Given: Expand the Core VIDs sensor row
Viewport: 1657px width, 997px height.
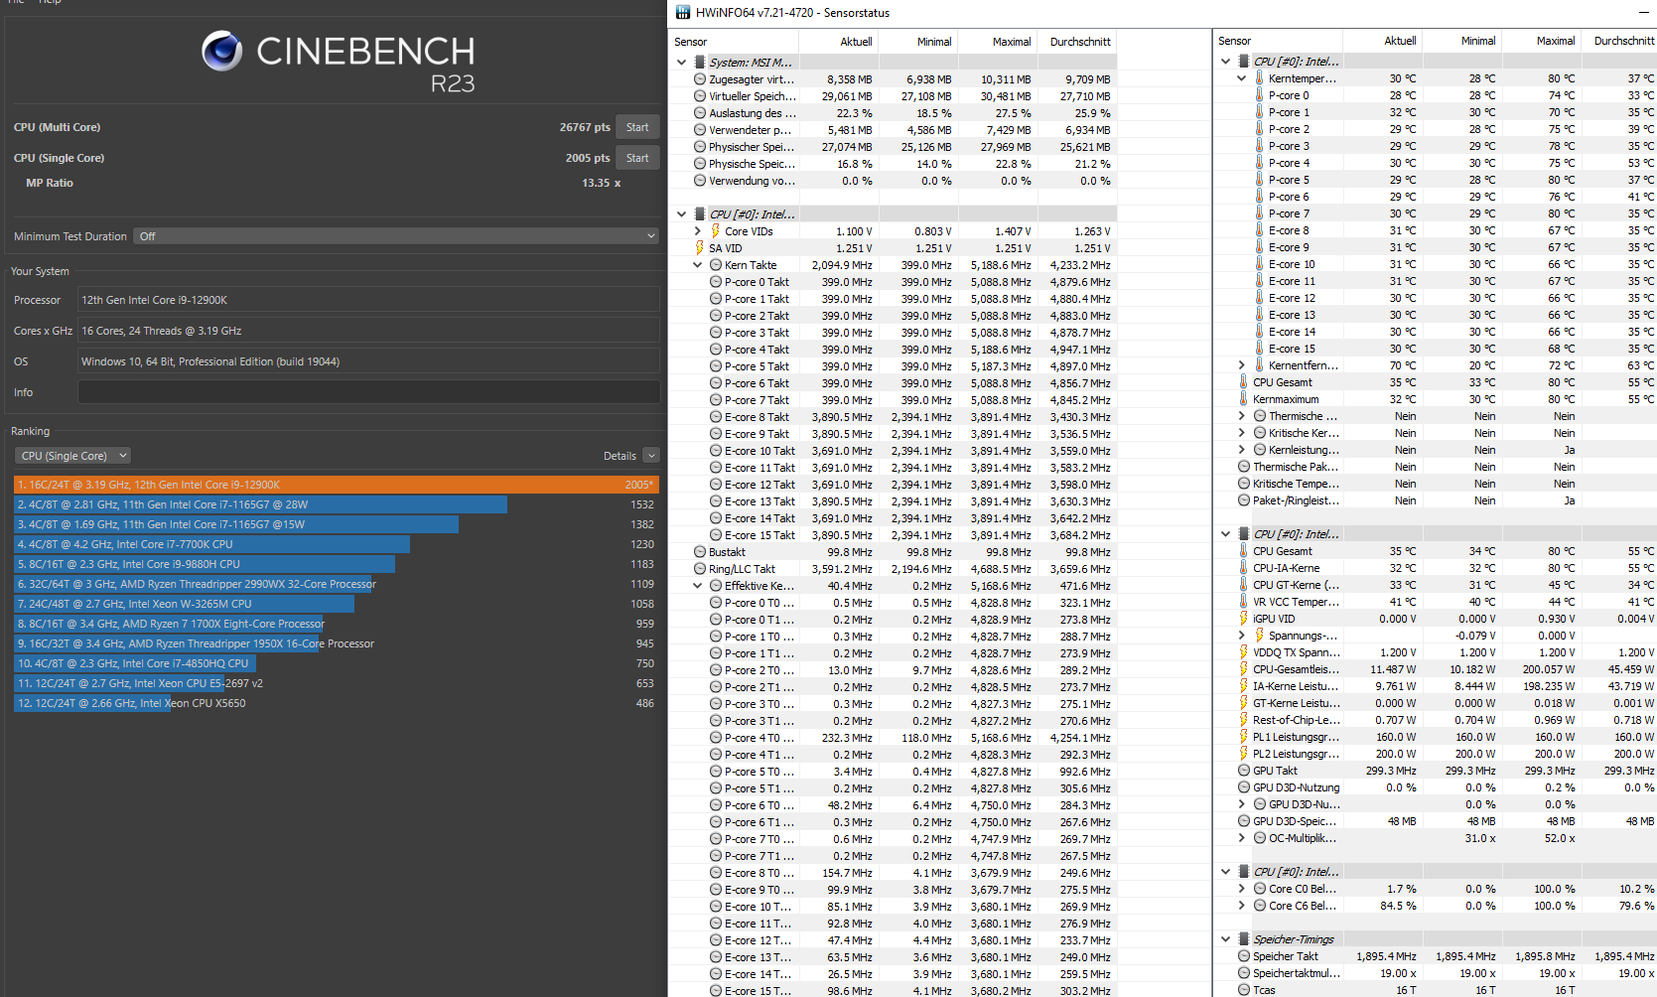Looking at the screenshot, I should [697, 231].
